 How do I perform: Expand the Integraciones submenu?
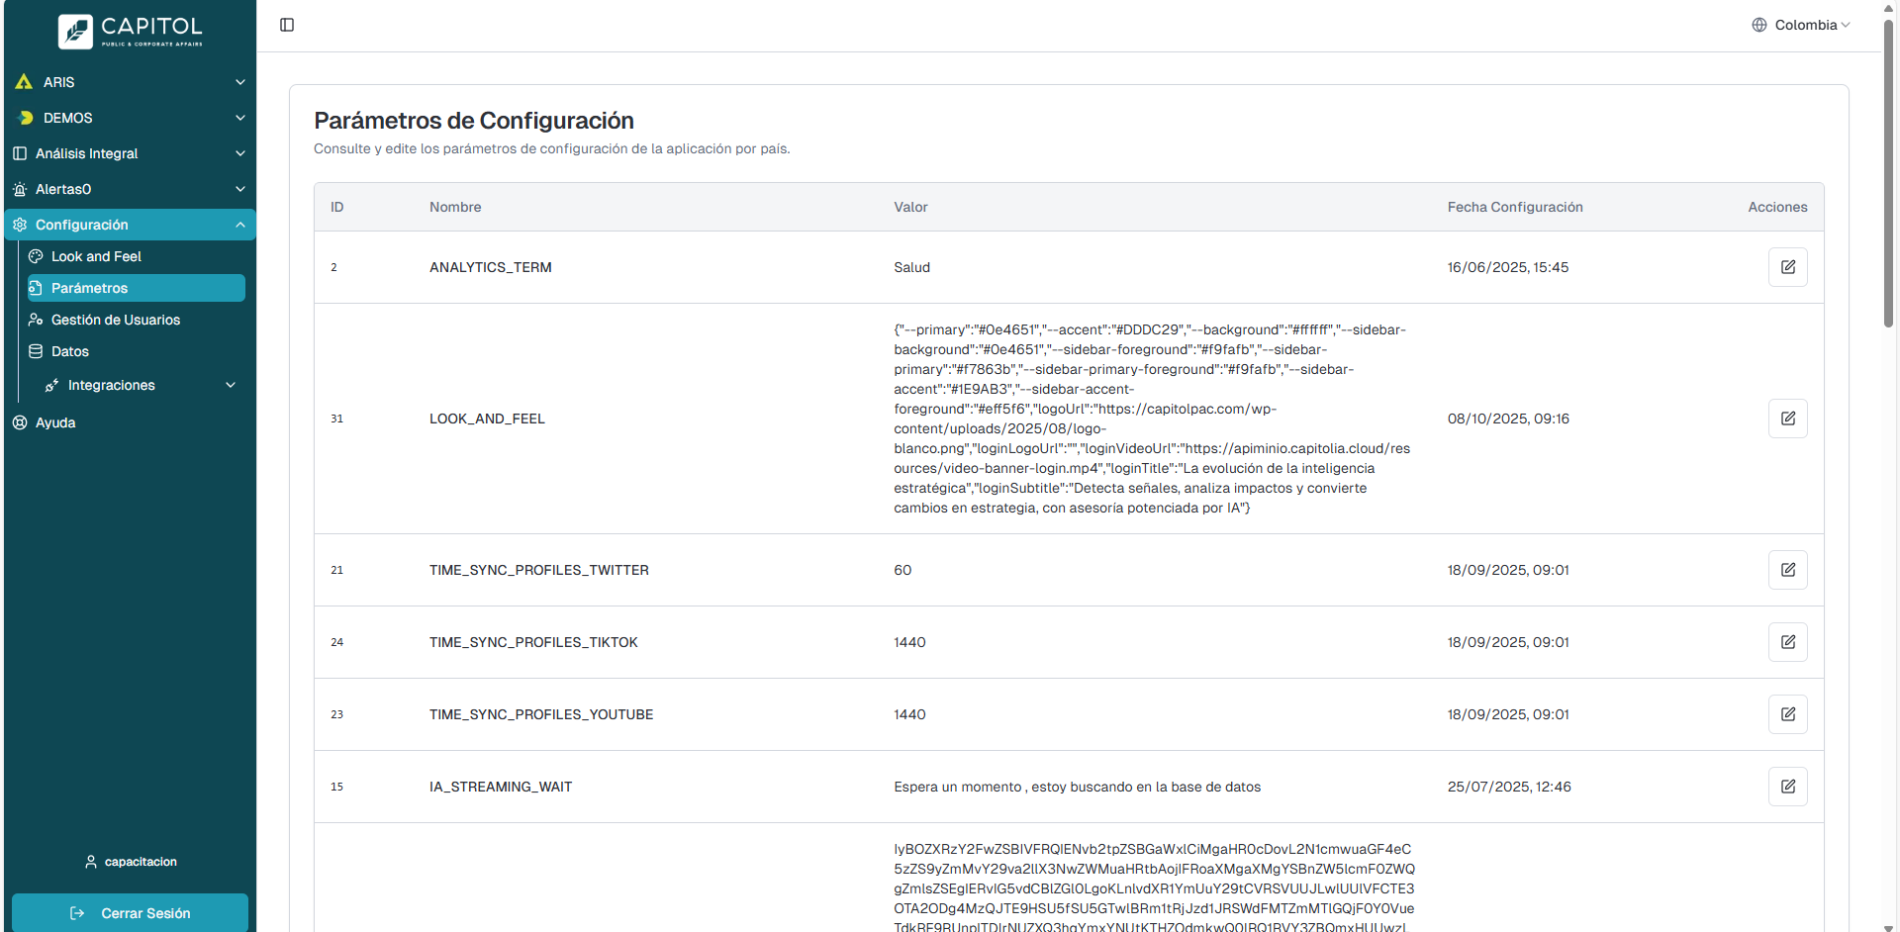[x=140, y=385]
